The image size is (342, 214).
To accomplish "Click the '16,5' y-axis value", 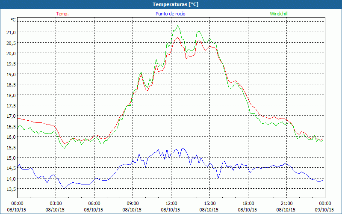I will pyautogui.click(x=12, y=126).
